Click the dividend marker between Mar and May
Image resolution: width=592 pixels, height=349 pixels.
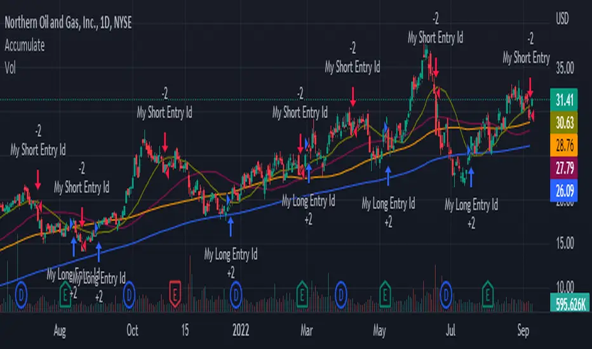coord(340,294)
